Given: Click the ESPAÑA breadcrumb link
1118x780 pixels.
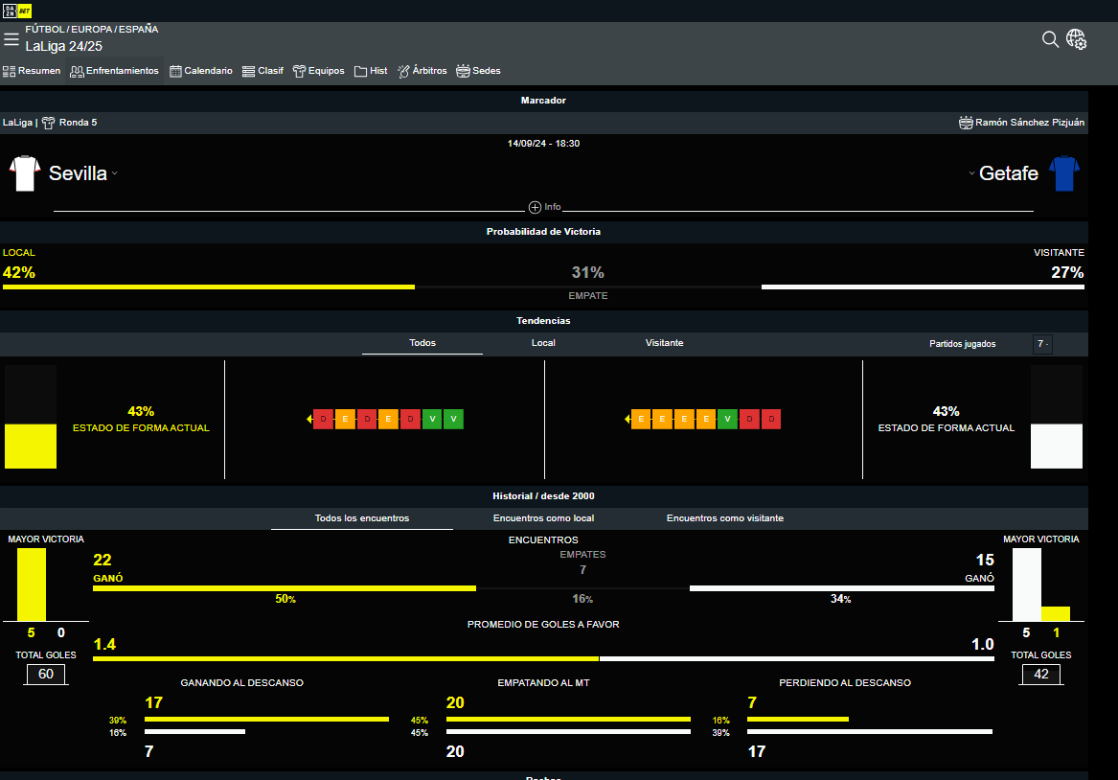Looking at the screenshot, I should click(138, 30).
